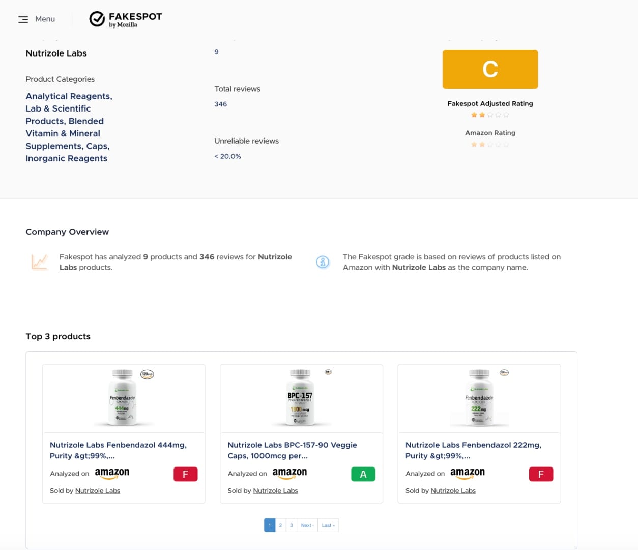
Task: Open the Inorganic Reagents category link
Action: tap(66, 158)
